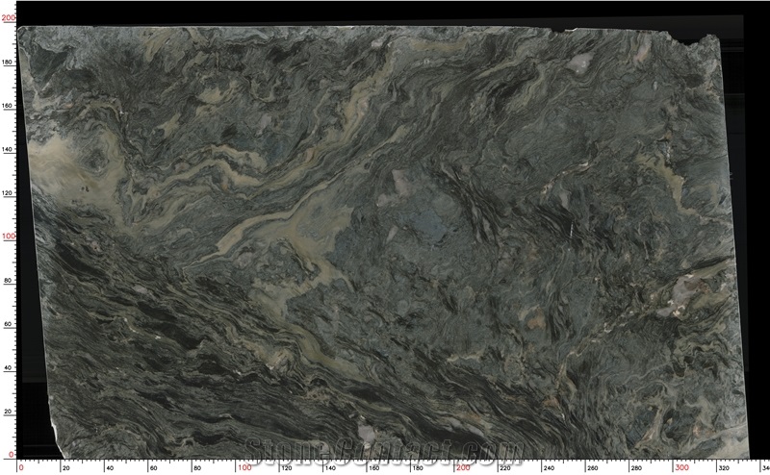Screen dimensions: 770x475
Task: Click the 60 mark on the vertical ruler
Action: 10,324
